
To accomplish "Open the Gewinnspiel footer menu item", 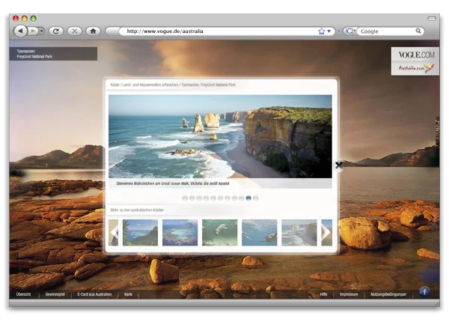I will (x=55, y=294).
